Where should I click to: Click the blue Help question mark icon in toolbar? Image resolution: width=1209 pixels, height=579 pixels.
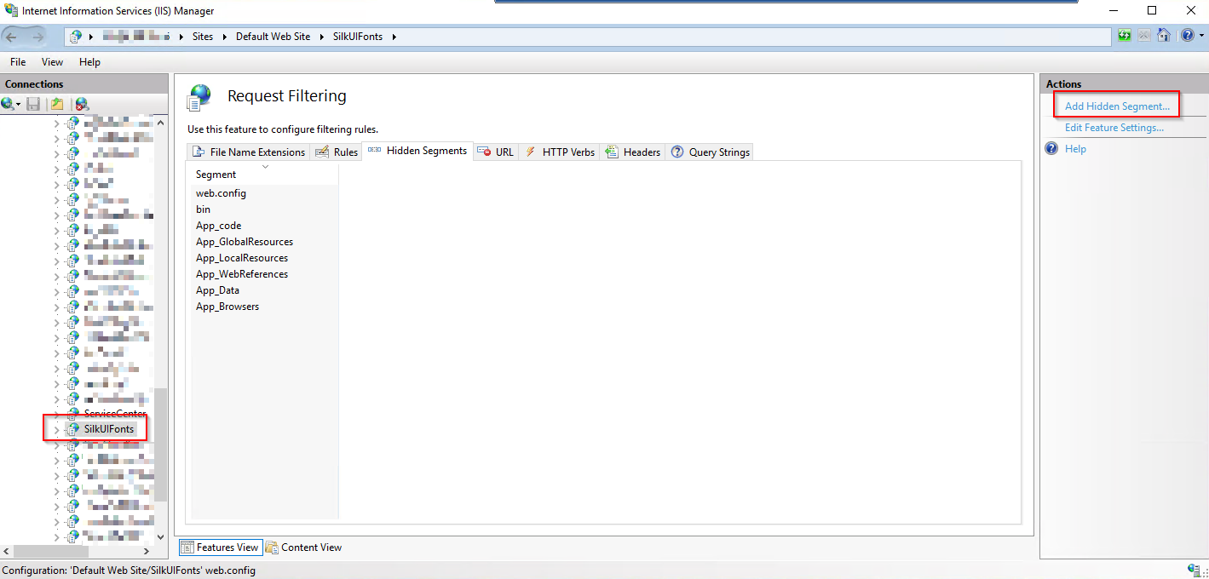coord(1188,36)
